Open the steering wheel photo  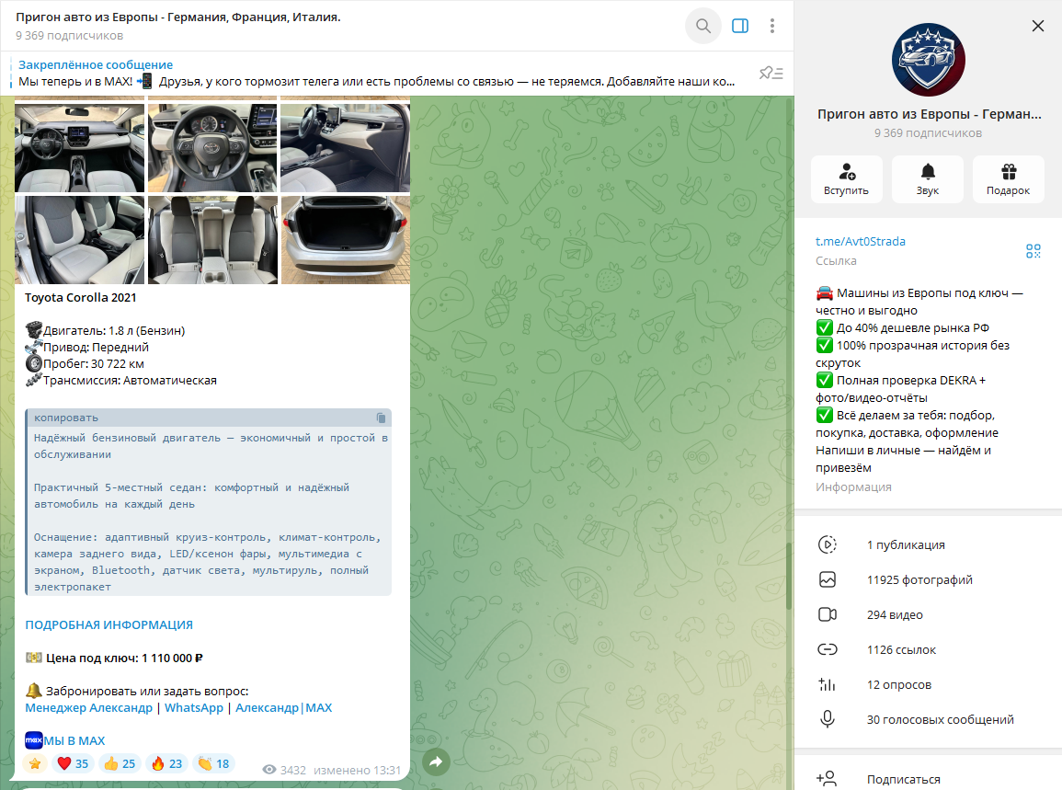point(212,148)
